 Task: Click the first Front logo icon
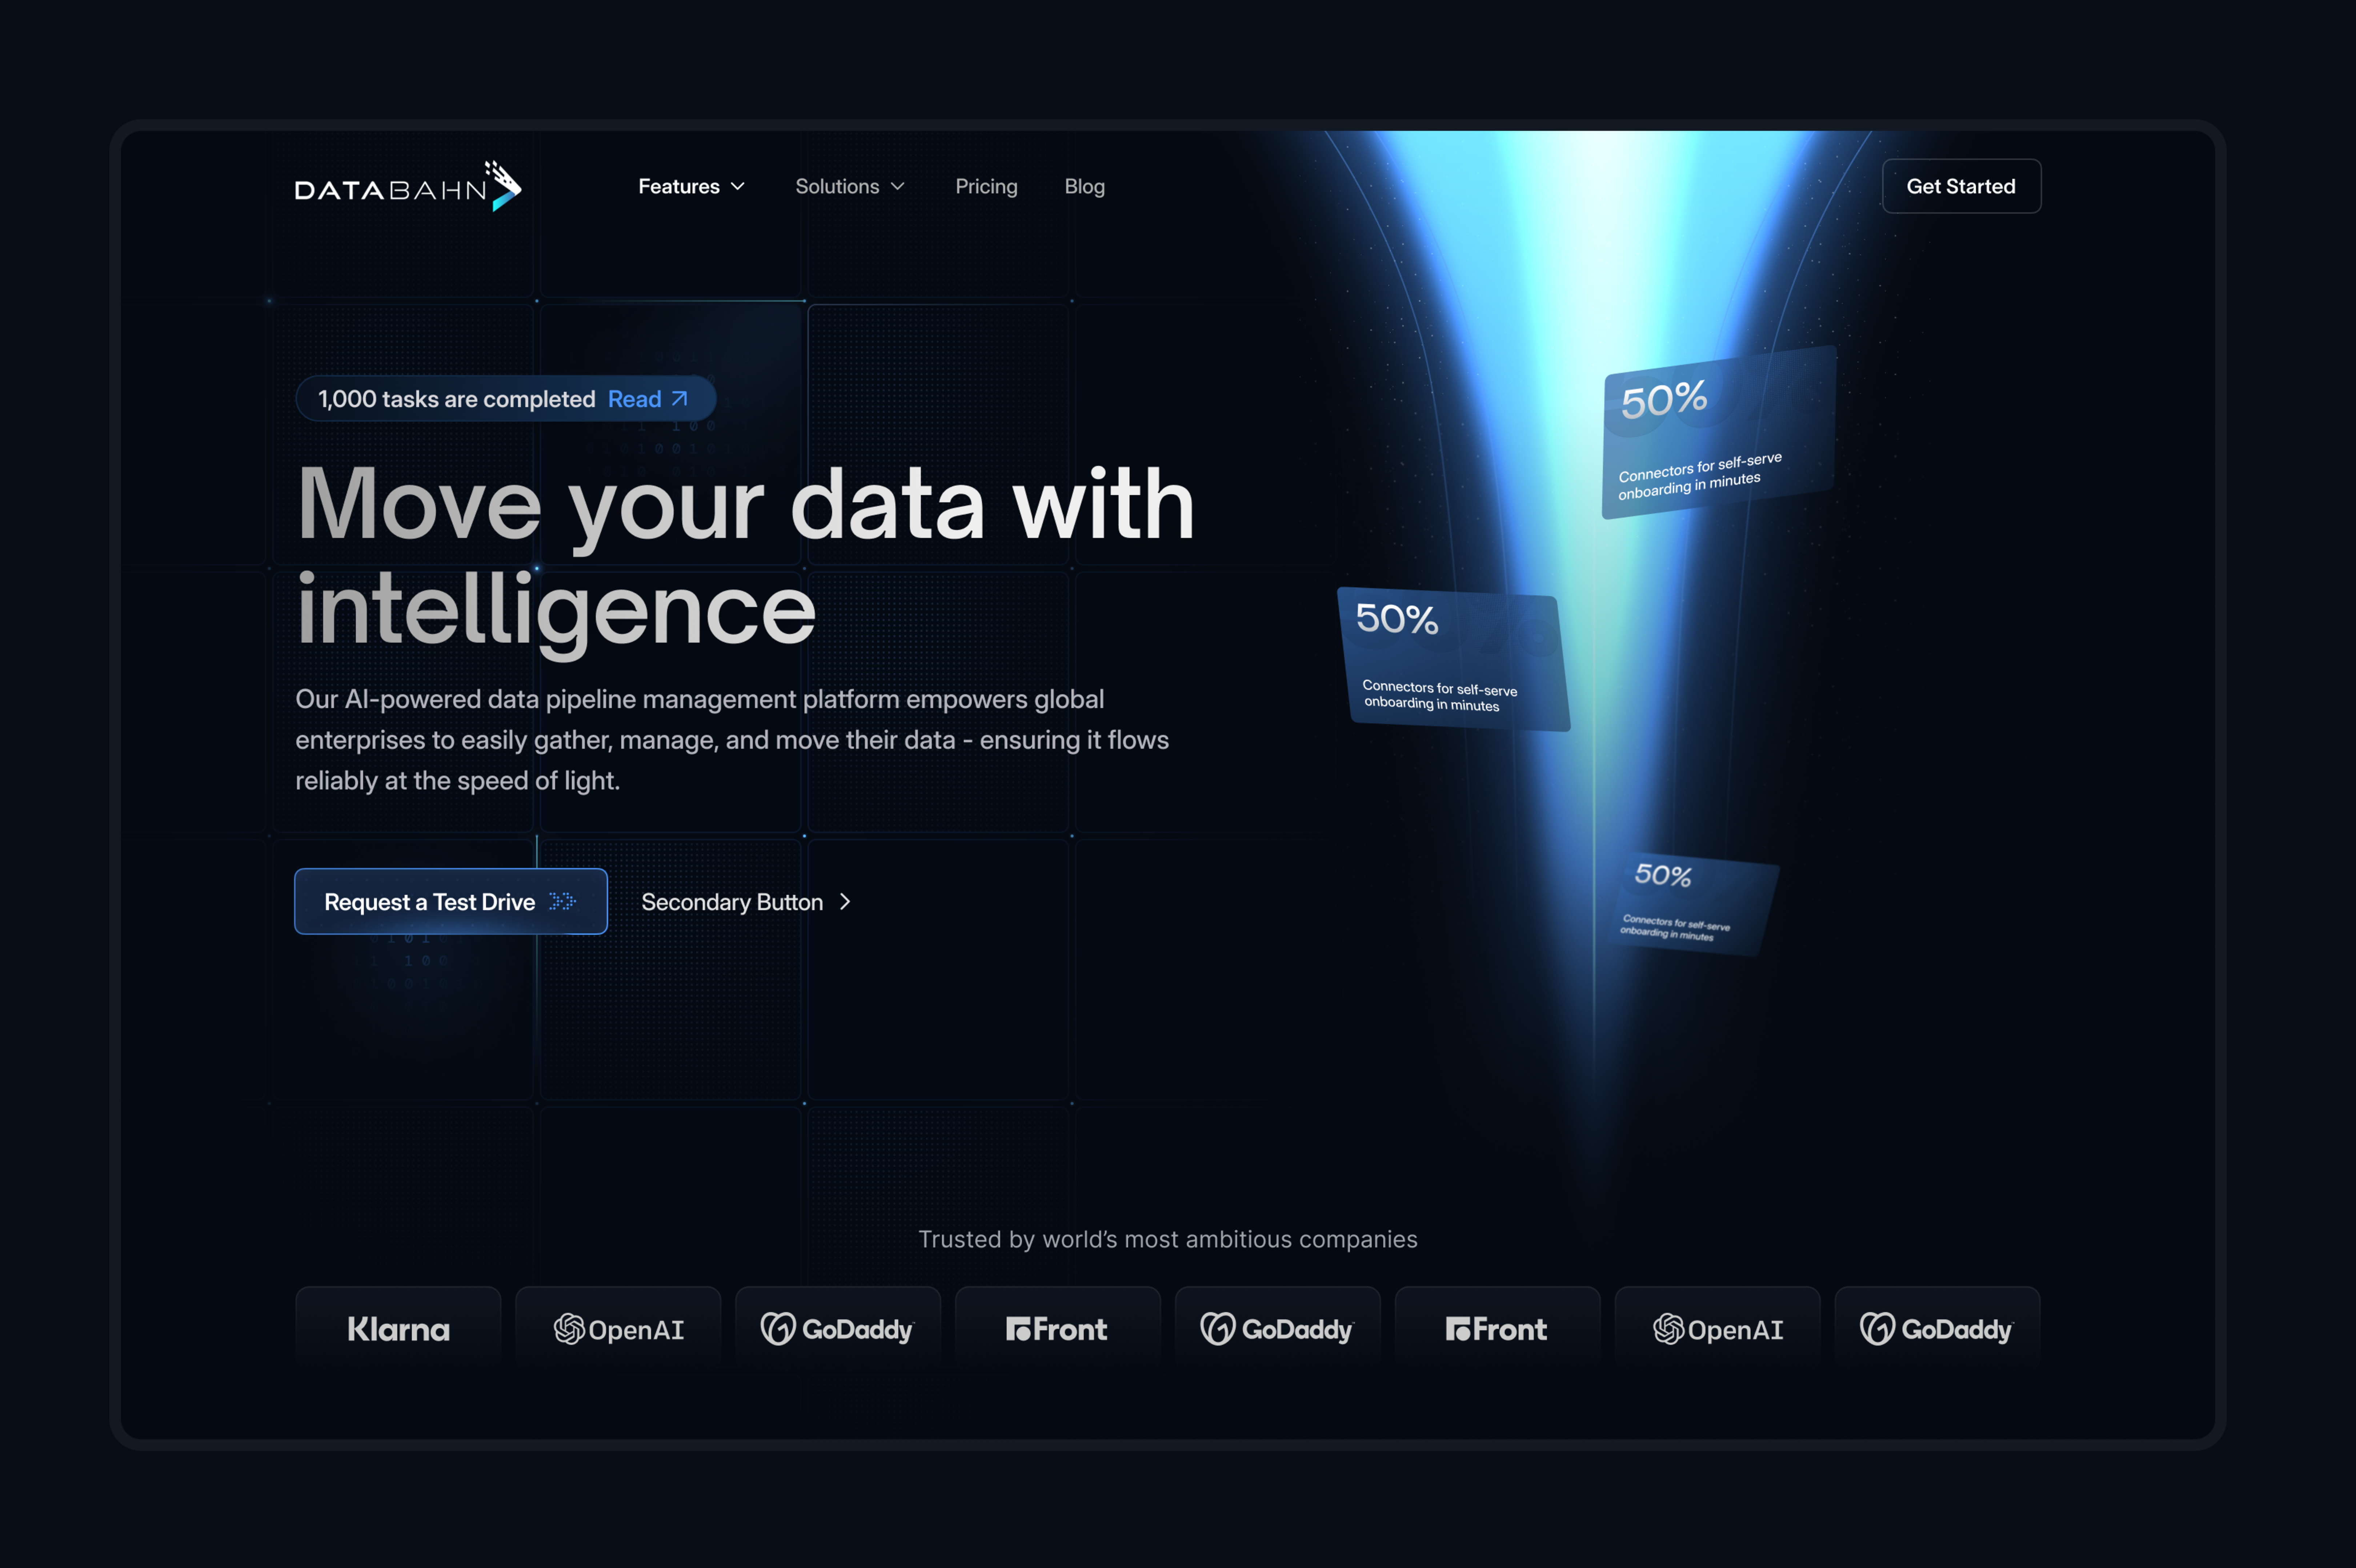[x=1018, y=1329]
